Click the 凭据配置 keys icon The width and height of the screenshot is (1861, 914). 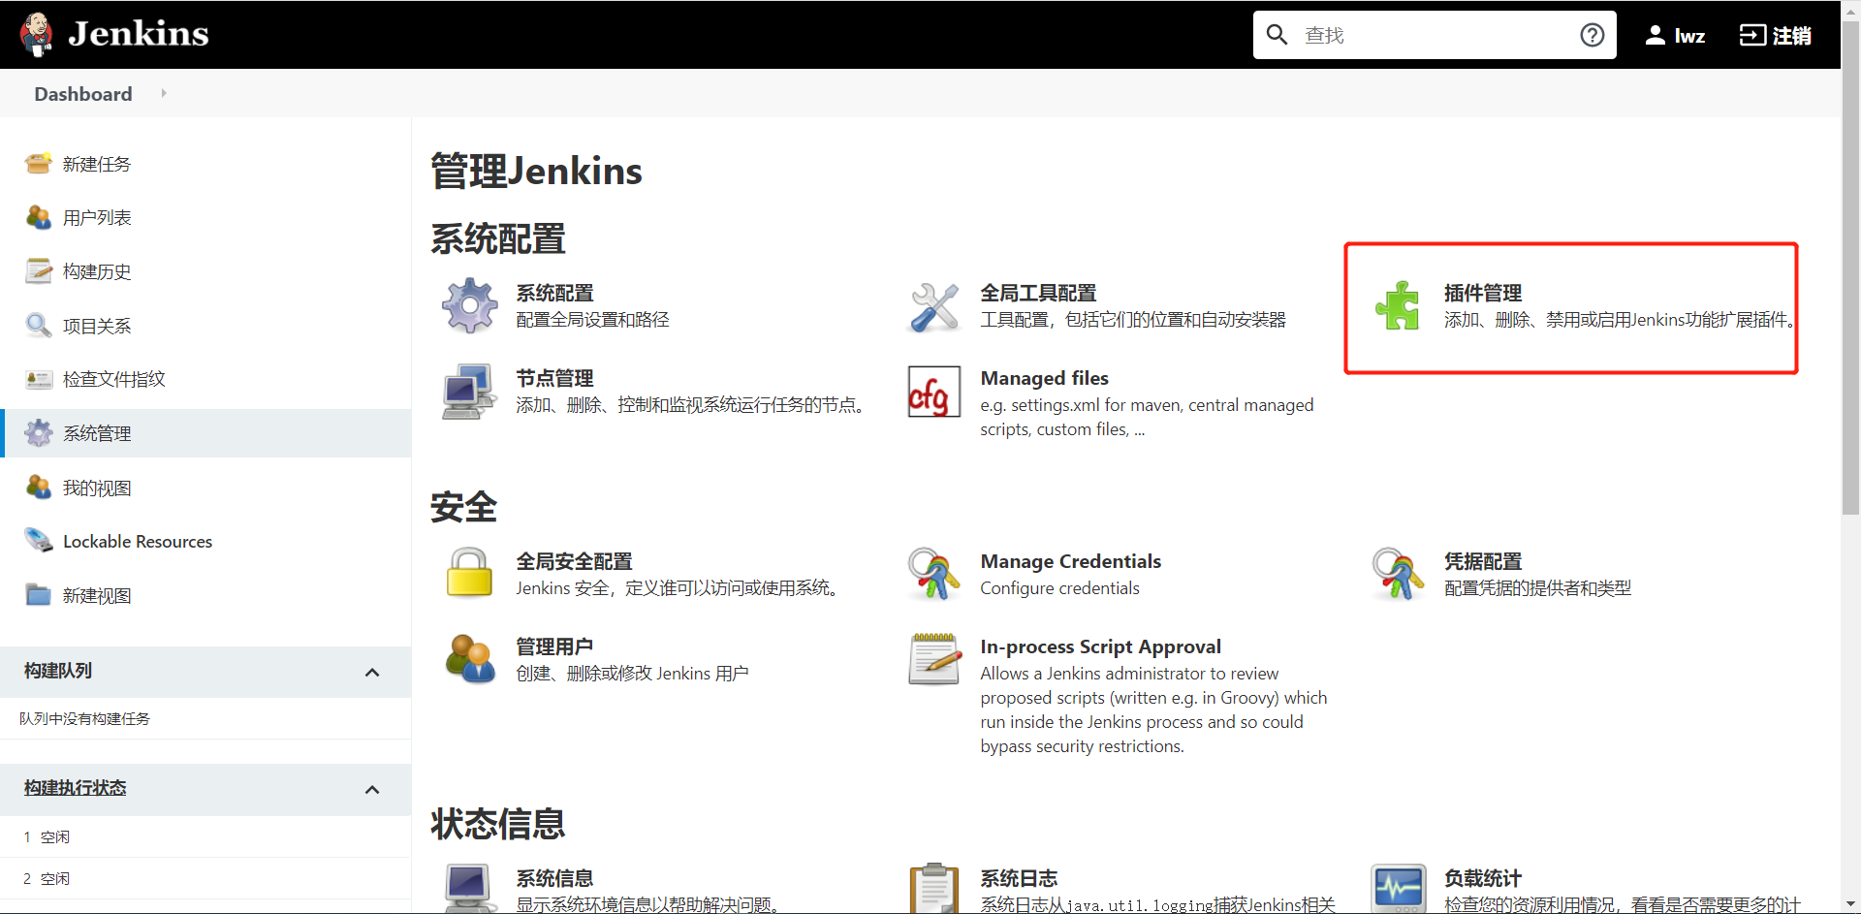(1398, 574)
